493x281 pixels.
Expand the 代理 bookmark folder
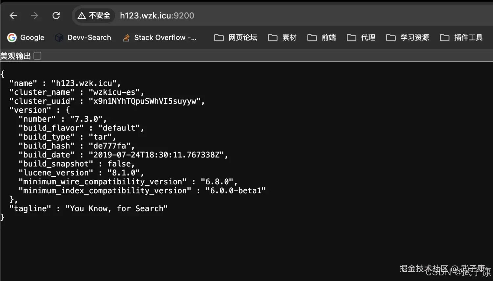(361, 37)
